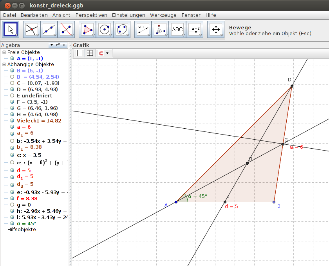Open the Werkzeuge menu
This screenshot has height=266, width=329.
163,15
